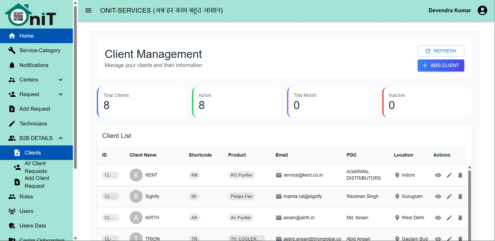The image size is (495, 241).
Task: View AIRTH client details eye icon
Action: tap(438, 218)
